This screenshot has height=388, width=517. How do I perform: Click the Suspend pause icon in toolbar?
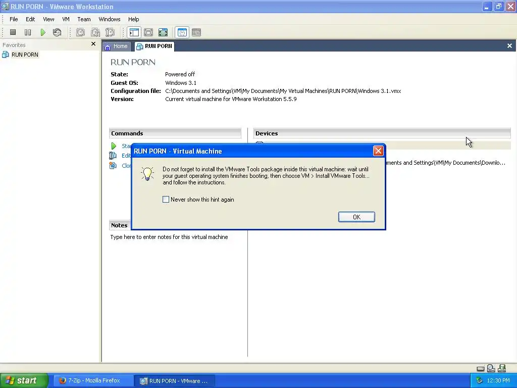(28, 32)
